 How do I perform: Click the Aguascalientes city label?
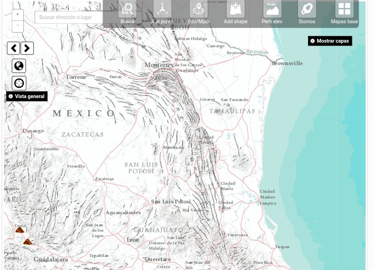(123, 212)
